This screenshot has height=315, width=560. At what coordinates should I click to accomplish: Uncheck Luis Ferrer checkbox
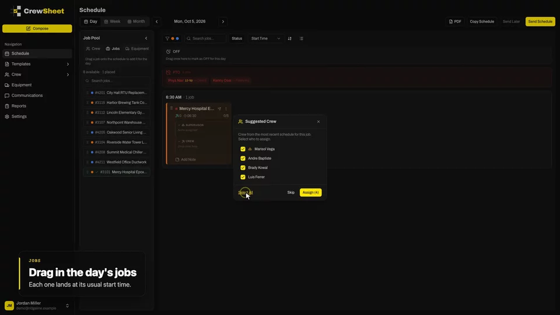[x=243, y=177]
